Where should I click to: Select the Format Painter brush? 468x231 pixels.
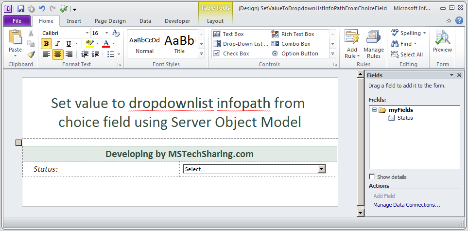click(x=31, y=54)
